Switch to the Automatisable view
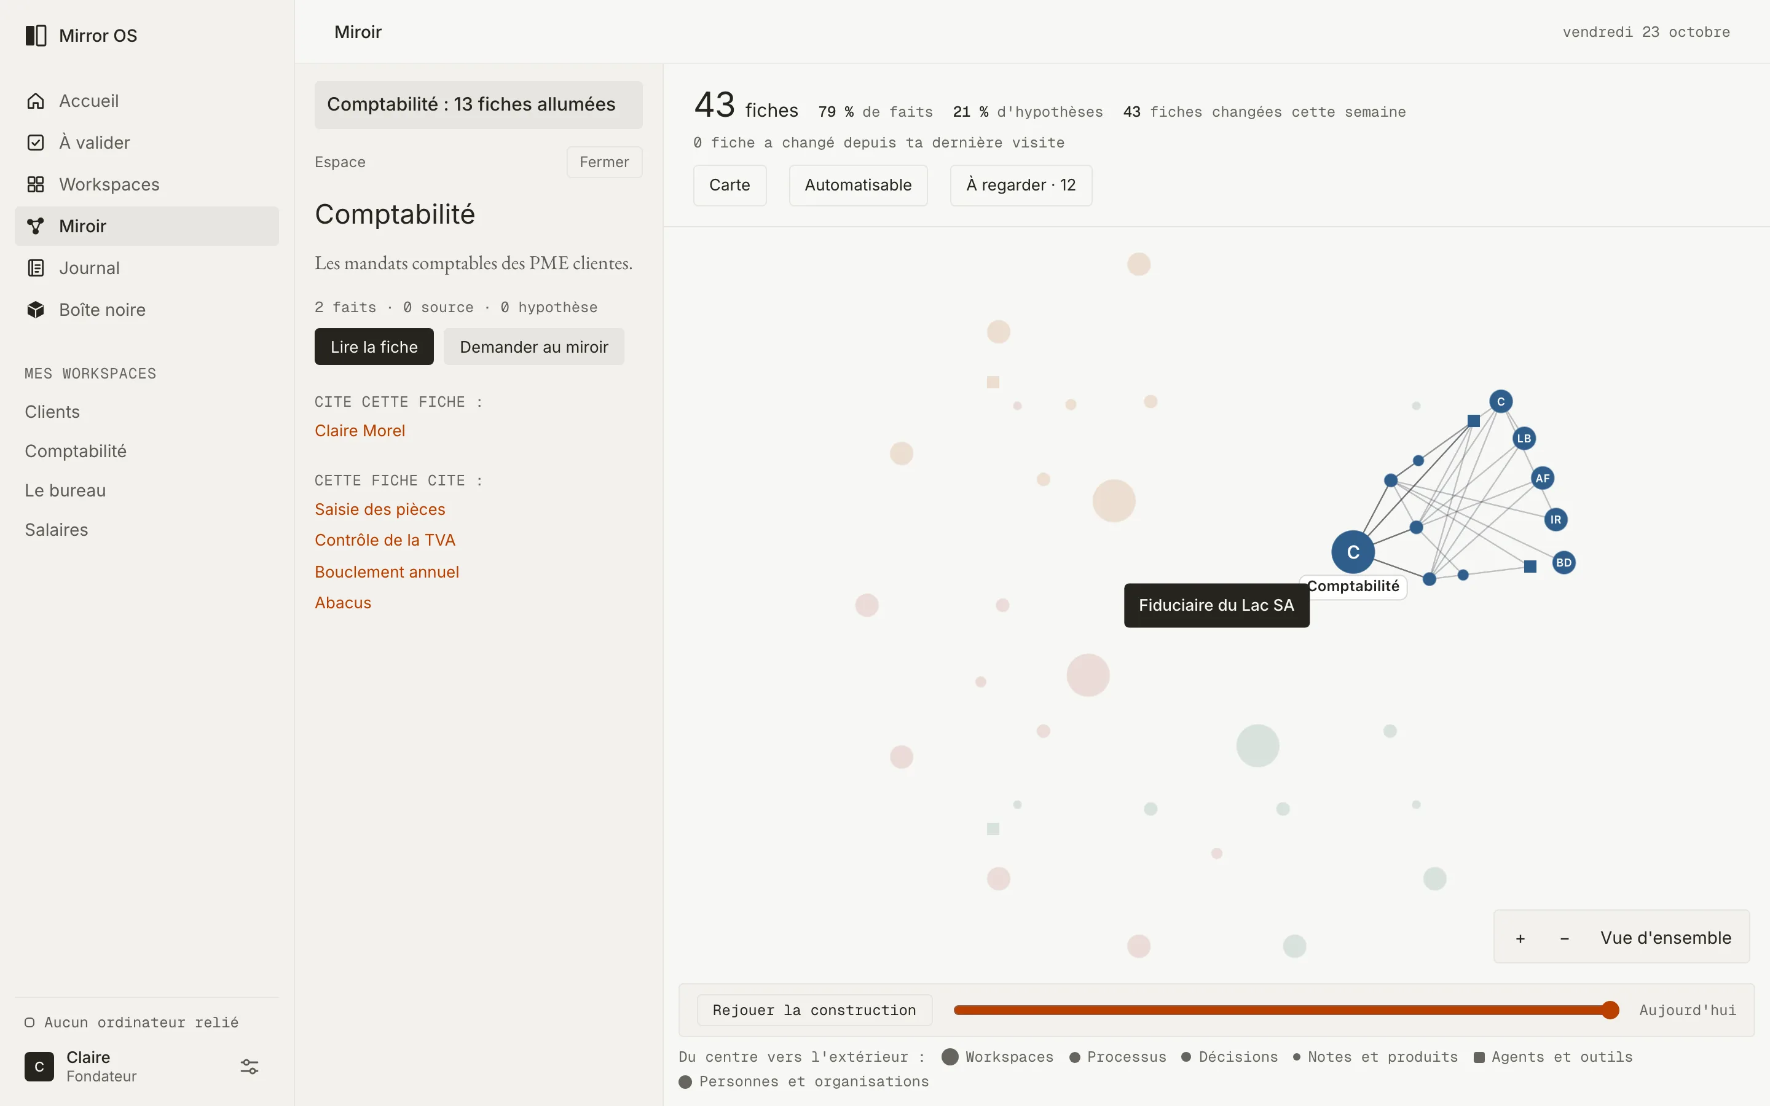1770x1106 pixels. pos(858,185)
